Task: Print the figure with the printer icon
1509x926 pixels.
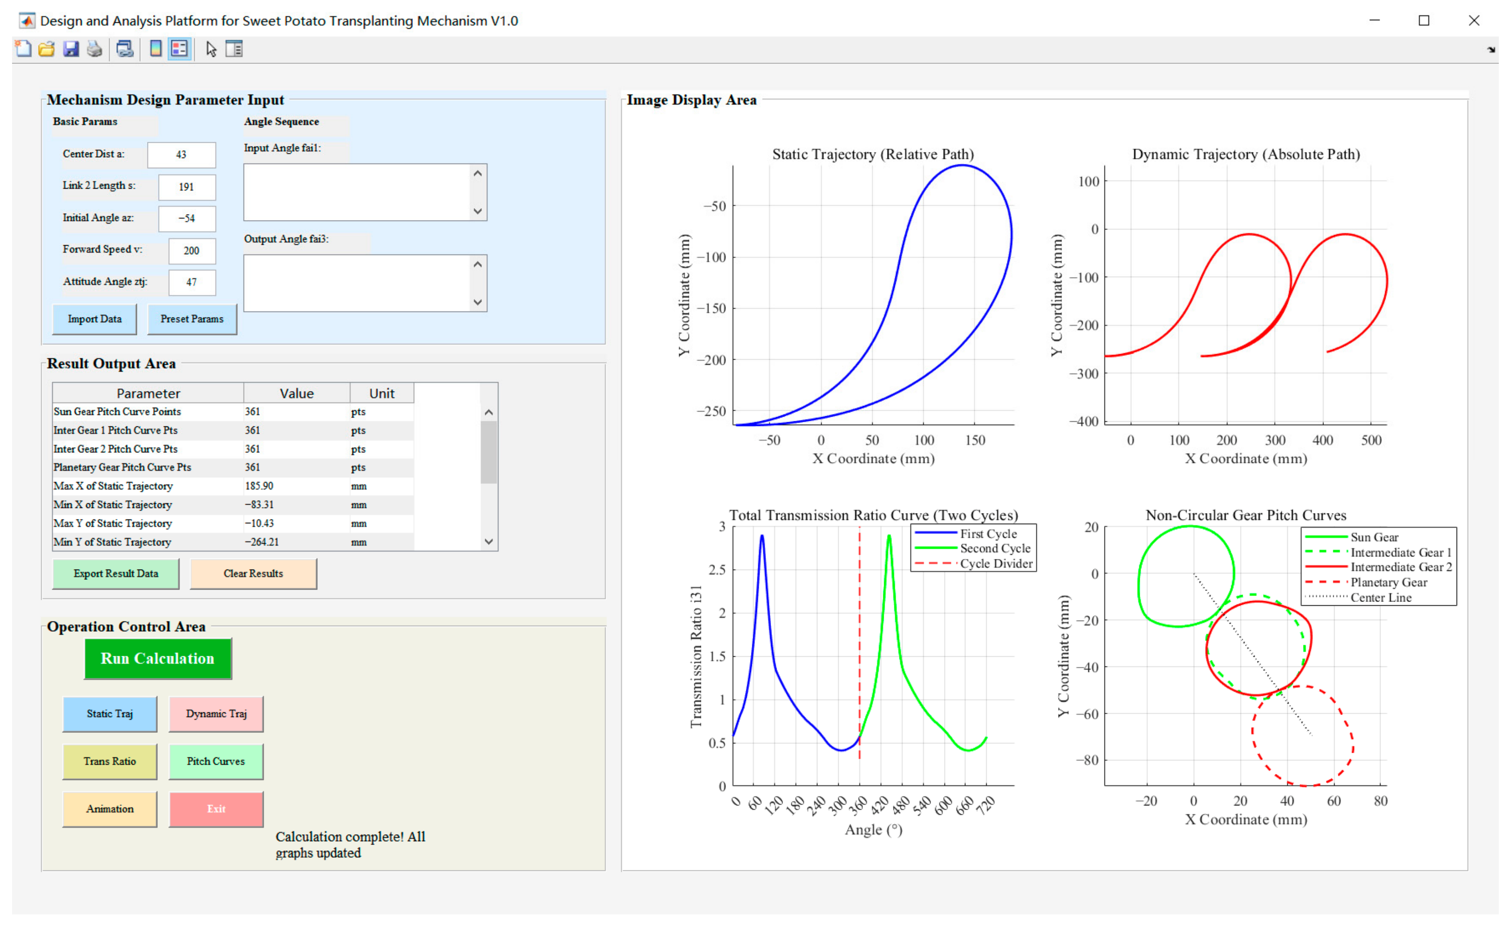Action: tap(94, 49)
